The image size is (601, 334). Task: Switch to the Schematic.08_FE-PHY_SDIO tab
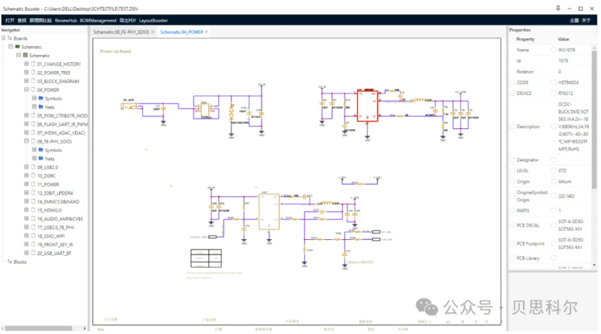[121, 32]
